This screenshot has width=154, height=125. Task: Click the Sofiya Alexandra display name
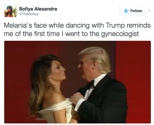(38, 9)
